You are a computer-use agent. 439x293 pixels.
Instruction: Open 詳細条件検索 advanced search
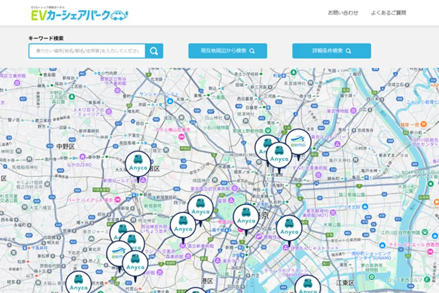pos(331,51)
